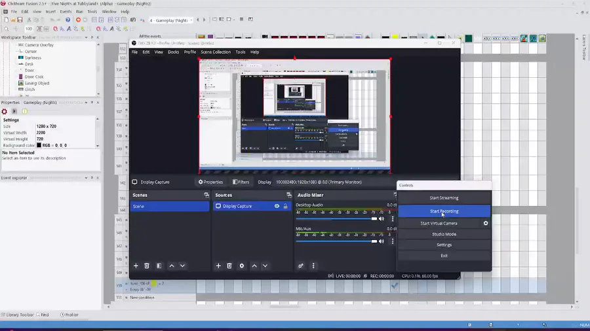Move source up in Sources panel
The width and height of the screenshot is (590, 331).
point(254,266)
